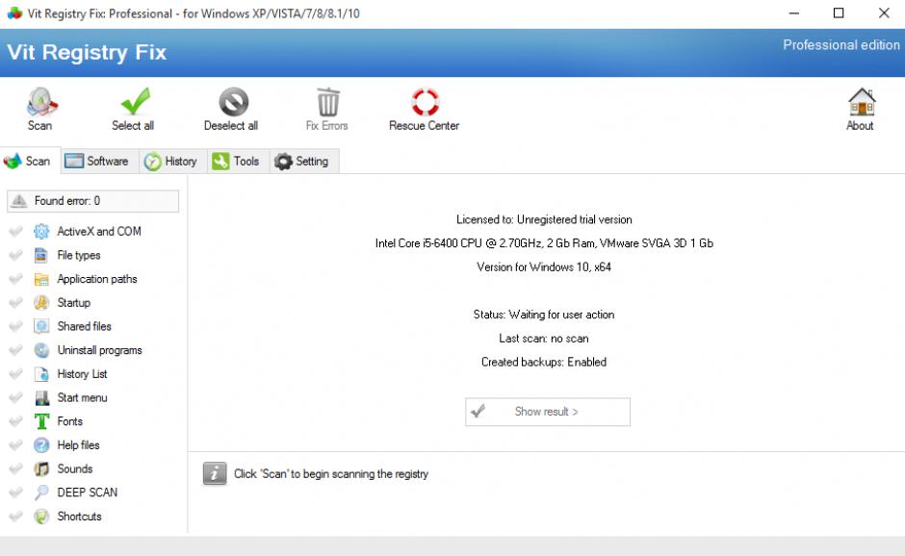Open the Rescue Center lifebuoy icon
The height and width of the screenshot is (556, 905).
point(425,102)
